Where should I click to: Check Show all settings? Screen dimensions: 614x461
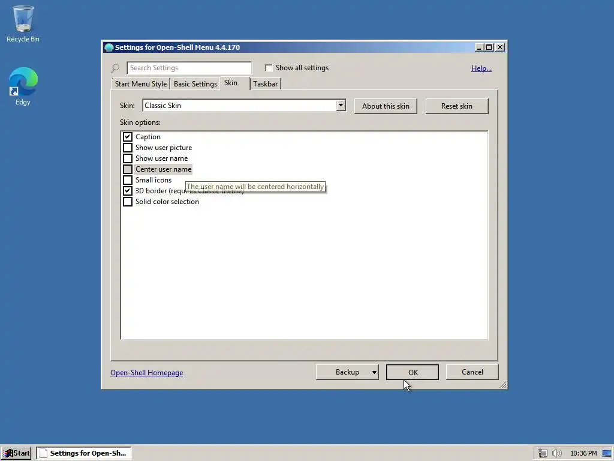[269, 68]
